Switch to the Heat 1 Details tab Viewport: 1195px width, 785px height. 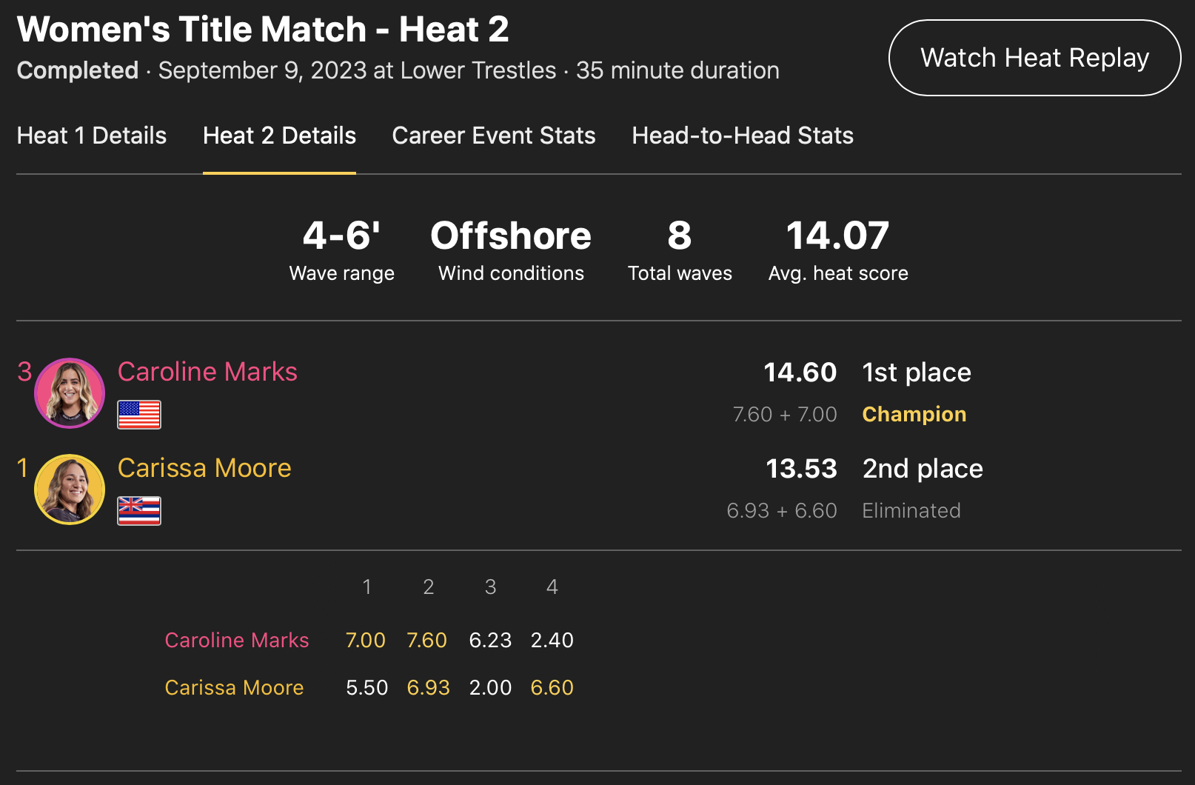click(92, 136)
